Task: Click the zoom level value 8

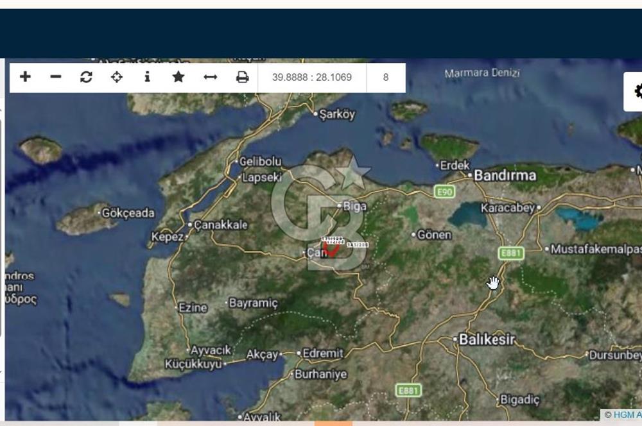Action: point(386,78)
